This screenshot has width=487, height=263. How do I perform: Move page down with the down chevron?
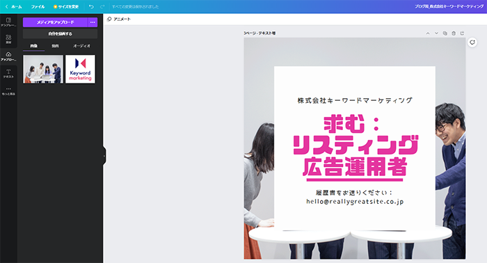point(436,33)
